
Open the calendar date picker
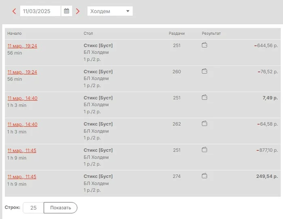tap(67, 11)
